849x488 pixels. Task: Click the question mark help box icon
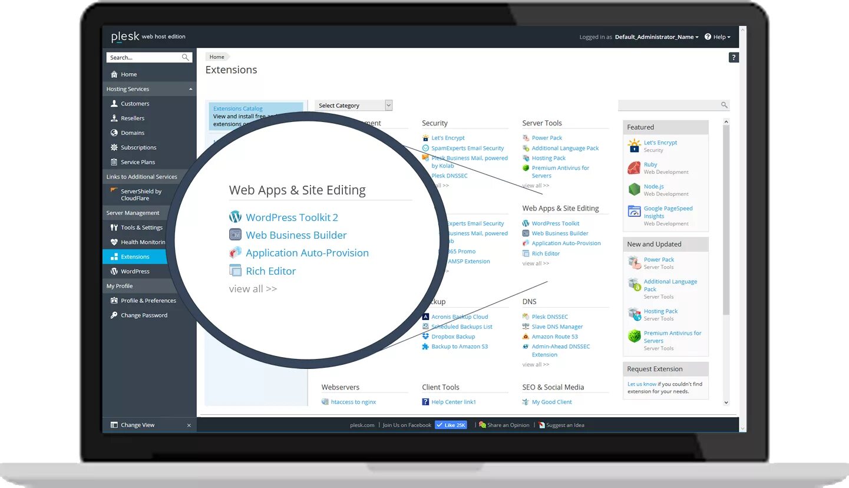(x=734, y=57)
